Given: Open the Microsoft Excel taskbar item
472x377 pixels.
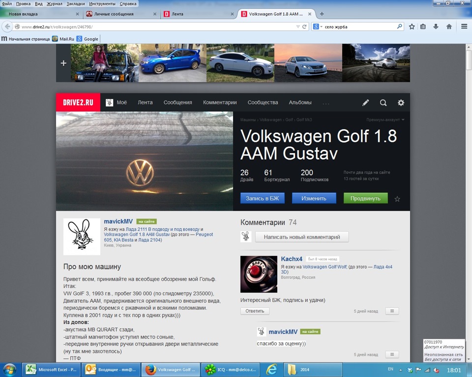Looking at the screenshot, I should [x=52, y=370].
